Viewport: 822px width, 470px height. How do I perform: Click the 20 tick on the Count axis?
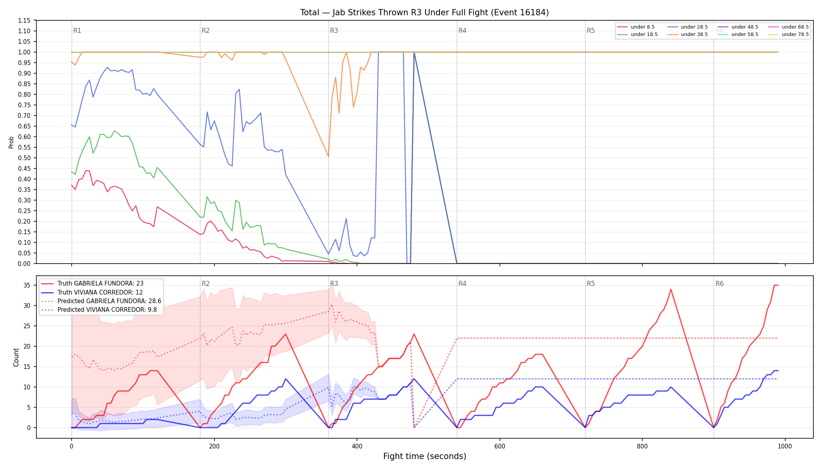point(27,346)
